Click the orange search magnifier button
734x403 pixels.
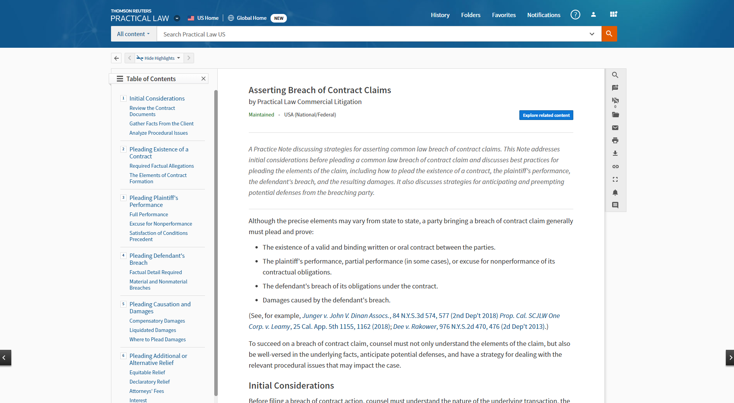609,34
